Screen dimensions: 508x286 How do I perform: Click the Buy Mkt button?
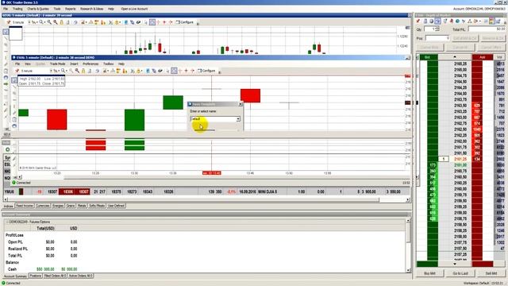pos(430,273)
